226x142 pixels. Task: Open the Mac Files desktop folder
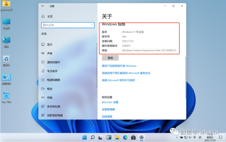pos(6,98)
